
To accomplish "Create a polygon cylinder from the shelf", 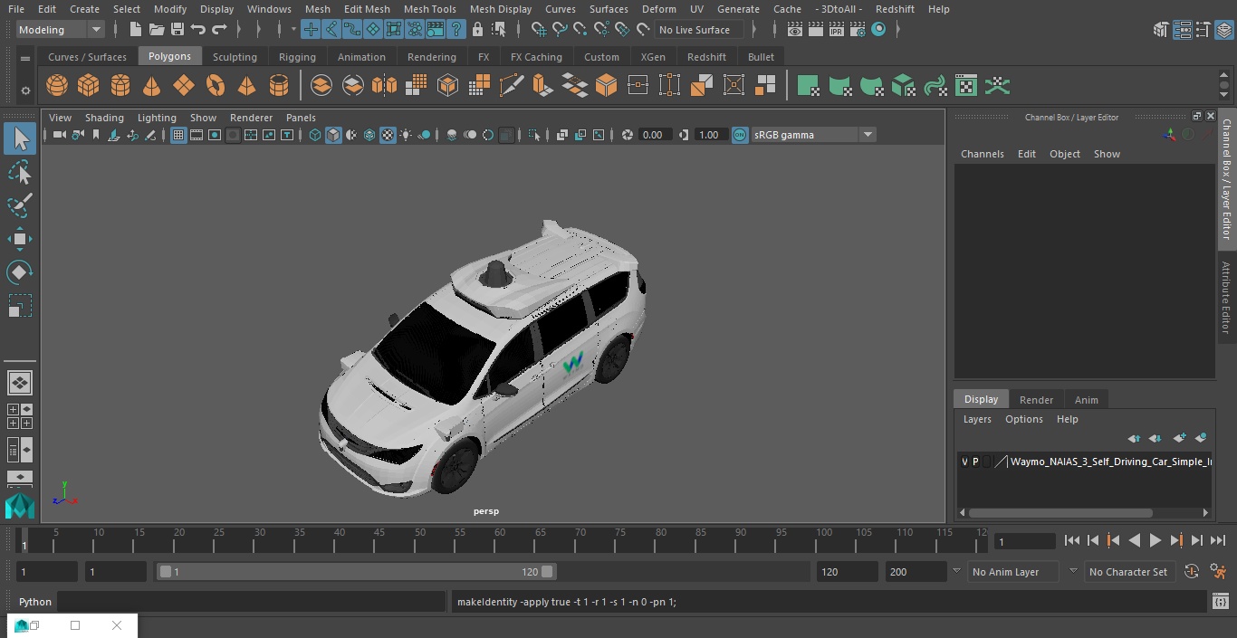I will [120, 86].
